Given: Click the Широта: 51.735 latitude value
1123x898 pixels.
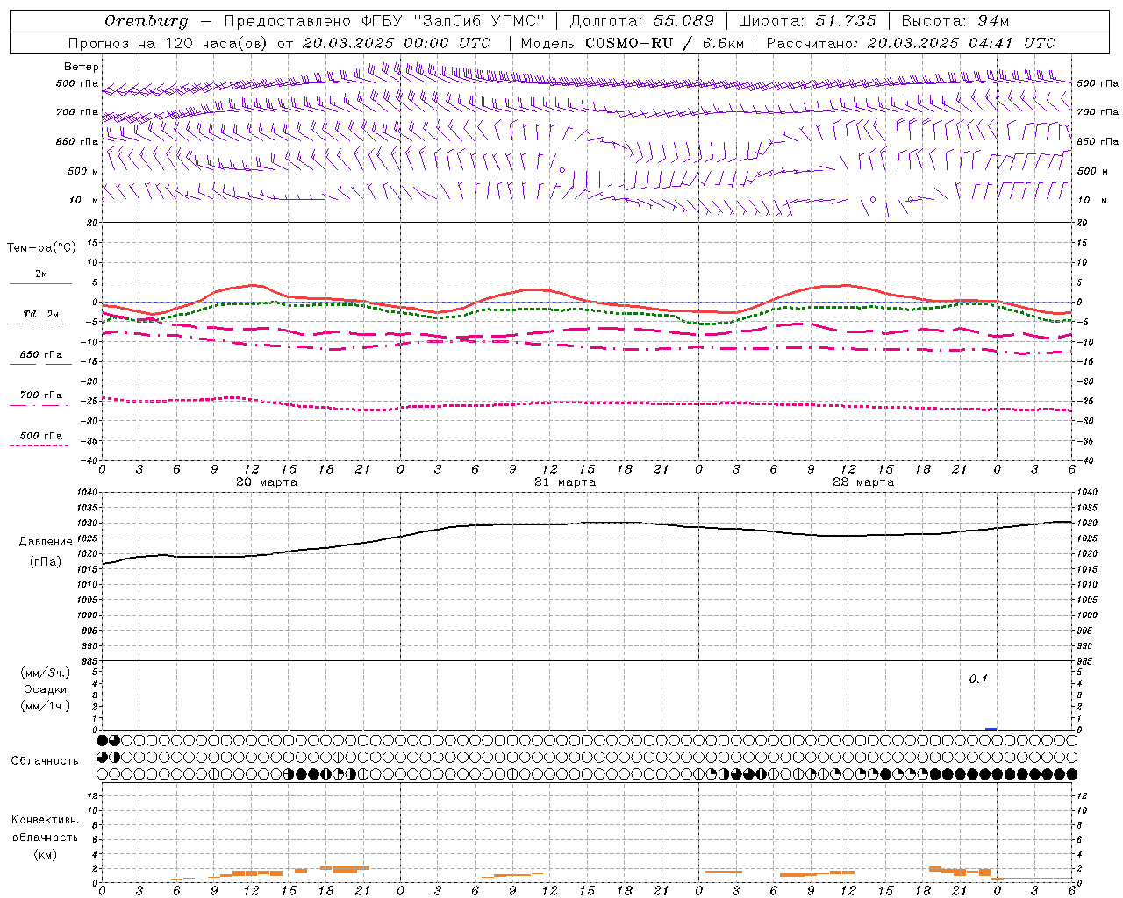Looking at the screenshot, I should tap(807, 21).
